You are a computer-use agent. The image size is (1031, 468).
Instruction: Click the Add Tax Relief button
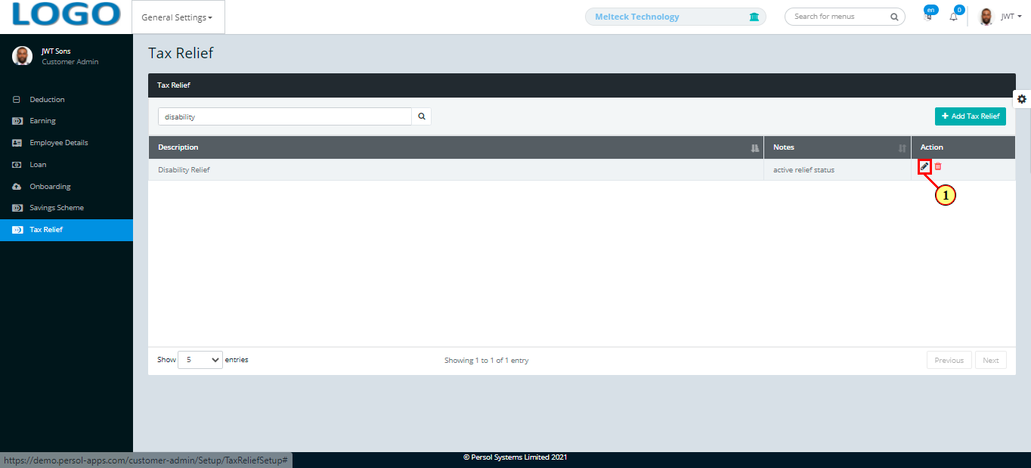[x=971, y=116]
